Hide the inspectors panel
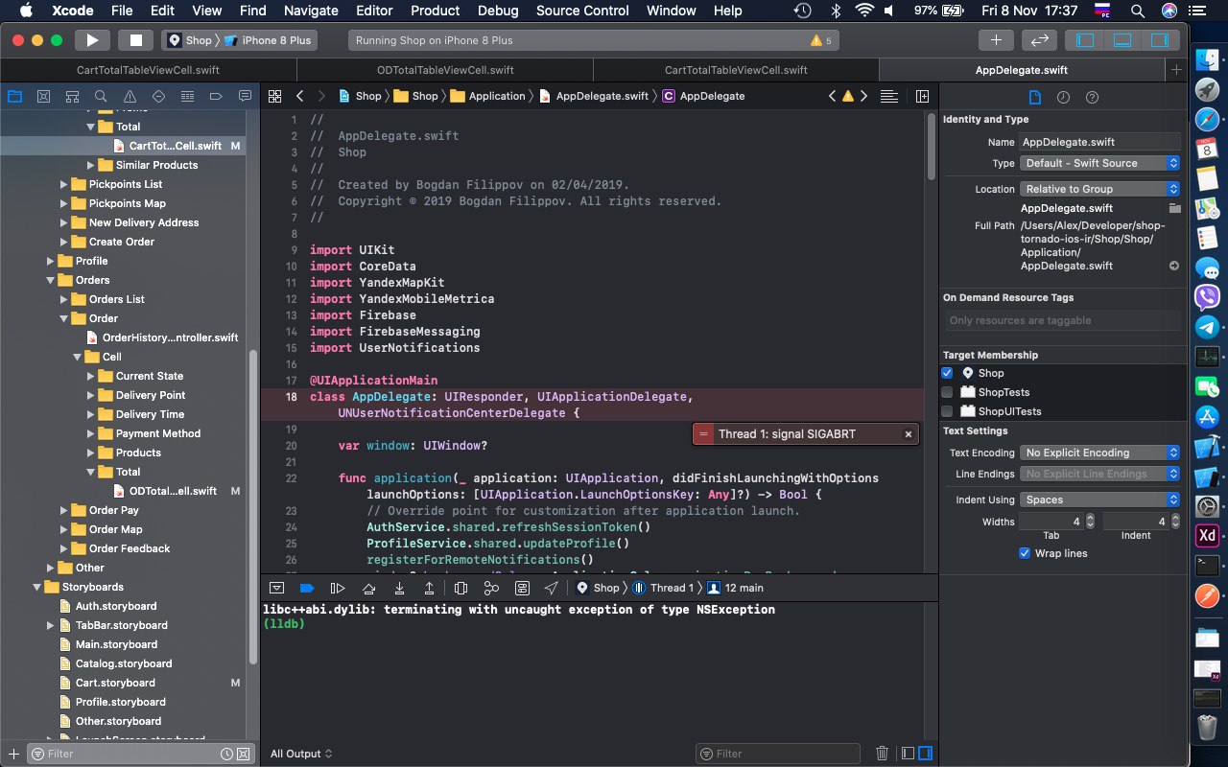This screenshot has width=1228, height=767. tap(1160, 40)
